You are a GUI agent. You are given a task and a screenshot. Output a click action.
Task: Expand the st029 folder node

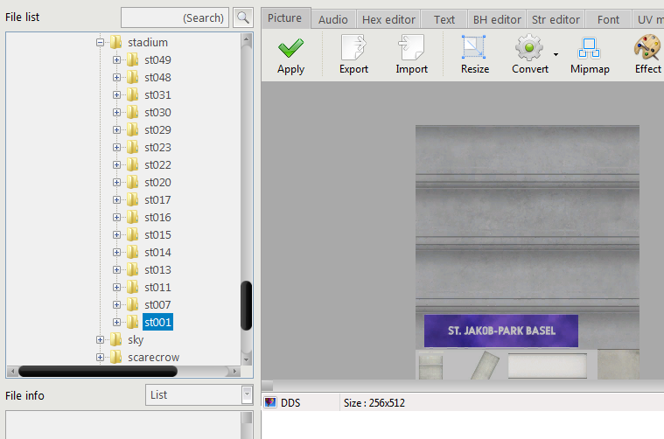[116, 130]
